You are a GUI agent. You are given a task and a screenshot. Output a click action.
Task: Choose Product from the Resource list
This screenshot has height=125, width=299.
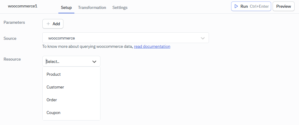pyautogui.click(x=54, y=74)
